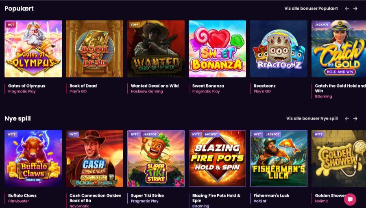This screenshot has height=208, width=366.
Task: Open Vis alle bonuser Nye spill link
Action: (312, 118)
